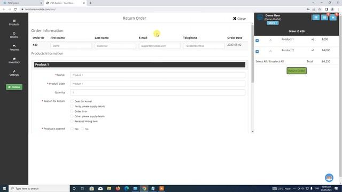Open the Settings section in sidebar
342x192 pixels.
coord(14,73)
